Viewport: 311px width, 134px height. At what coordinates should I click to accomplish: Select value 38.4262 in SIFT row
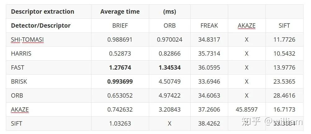pos(209,123)
